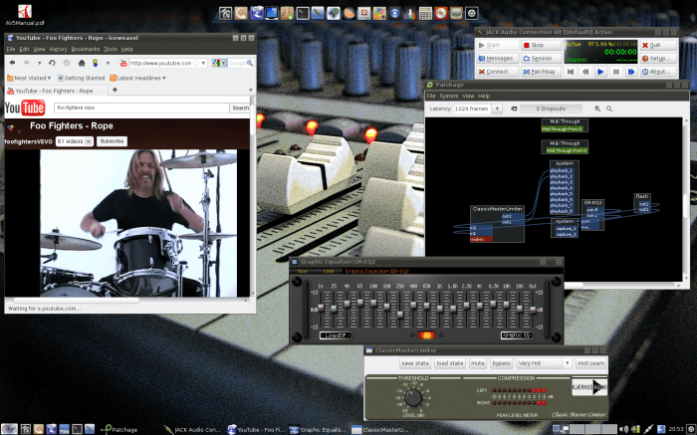Toggle the equaliser orange power light

(426, 333)
